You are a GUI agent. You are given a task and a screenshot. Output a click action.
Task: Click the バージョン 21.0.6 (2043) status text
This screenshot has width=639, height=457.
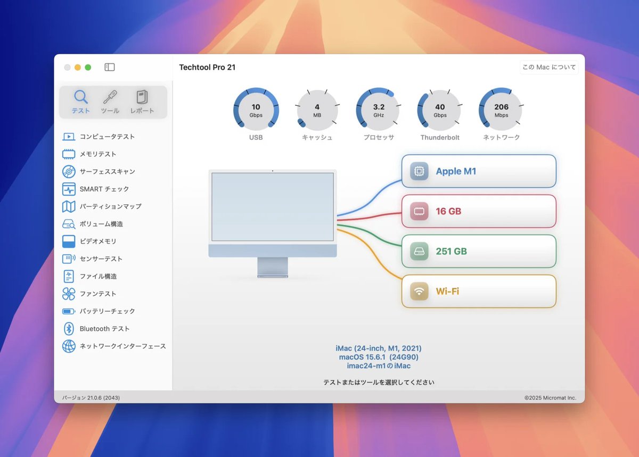pos(91,398)
